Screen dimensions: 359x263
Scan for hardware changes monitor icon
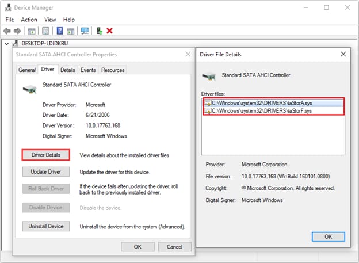(x=85, y=31)
